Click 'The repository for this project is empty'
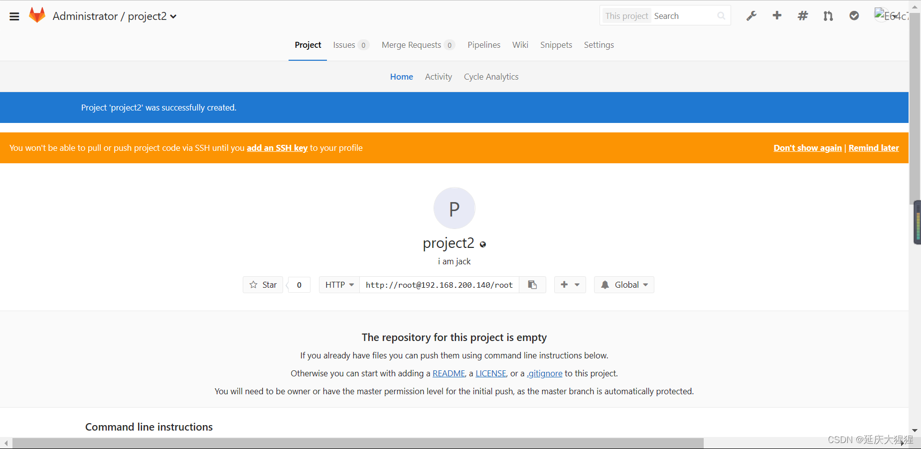Screen dimensions: 921x449 point(454,337)
